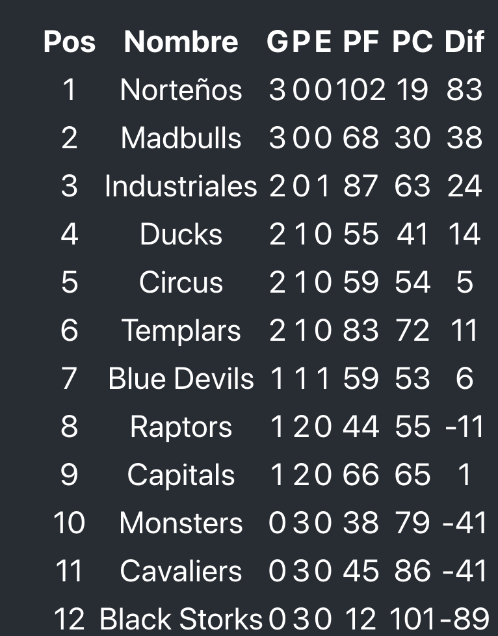Click the Capitals team name
Viewport: 498px width, 636px height.
[181, 475]
